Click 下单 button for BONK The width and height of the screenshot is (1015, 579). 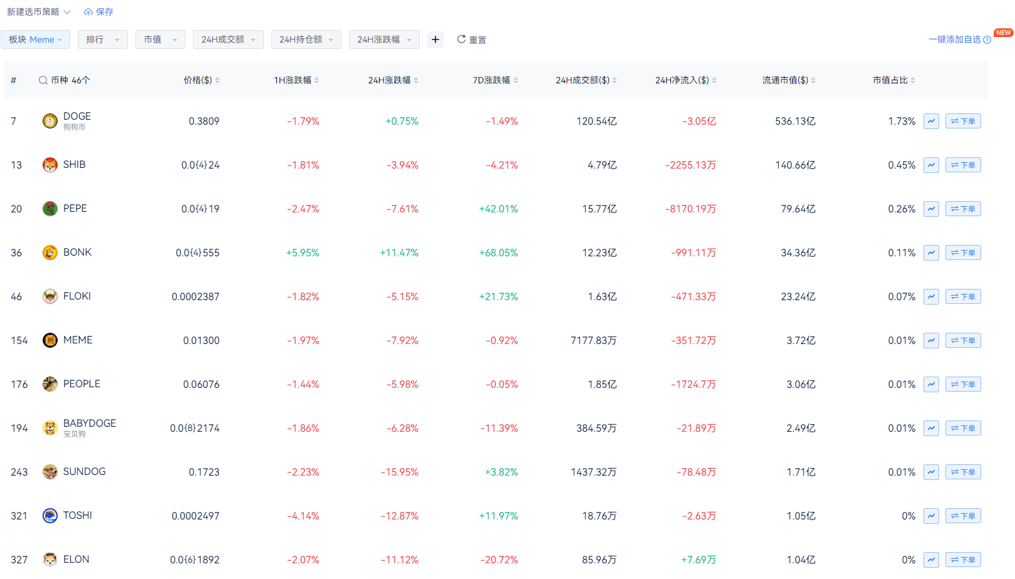tap(963, 253)
